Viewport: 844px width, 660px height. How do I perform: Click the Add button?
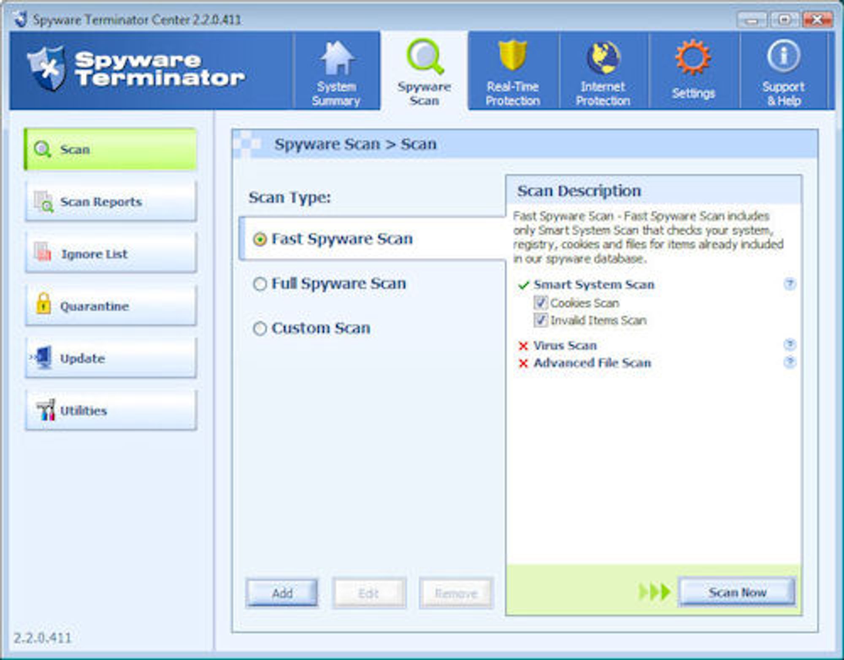[x=282, y=593]
